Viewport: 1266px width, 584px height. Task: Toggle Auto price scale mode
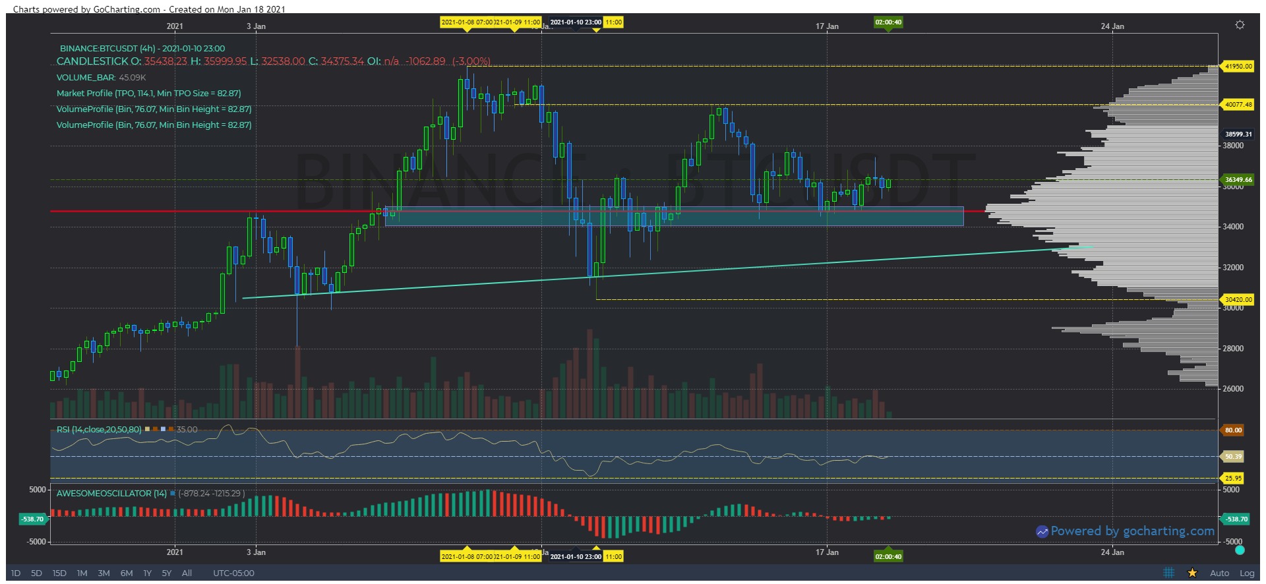coord(1219,573)
